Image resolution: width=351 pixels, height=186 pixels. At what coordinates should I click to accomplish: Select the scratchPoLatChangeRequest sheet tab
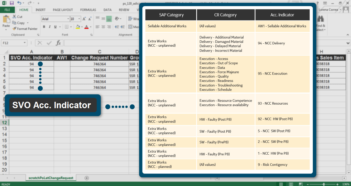(x=51, y=178)
